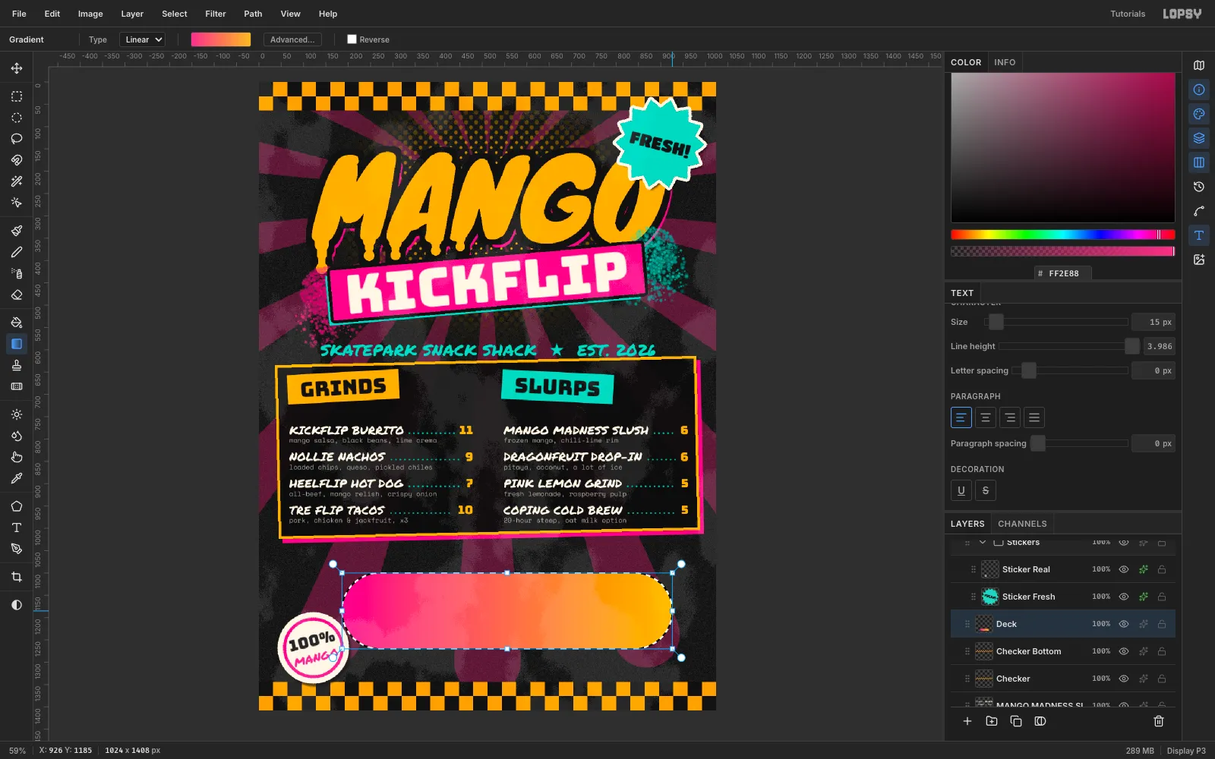1215x759 pixels.
Task: Open effects for Checker Bottom layer
Action: pyautogui.click(x=1144, y=651)
